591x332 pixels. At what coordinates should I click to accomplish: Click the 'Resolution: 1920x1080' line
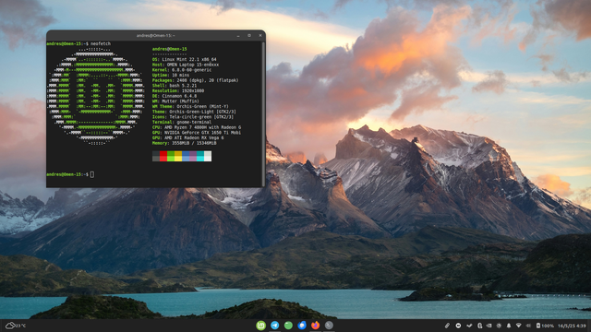click(x=178, y=91)
